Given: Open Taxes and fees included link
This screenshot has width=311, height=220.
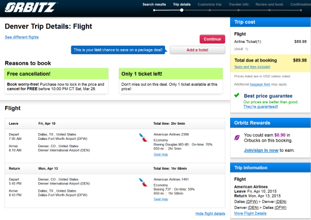Looking at the screenshot, I should pos(252,67).
